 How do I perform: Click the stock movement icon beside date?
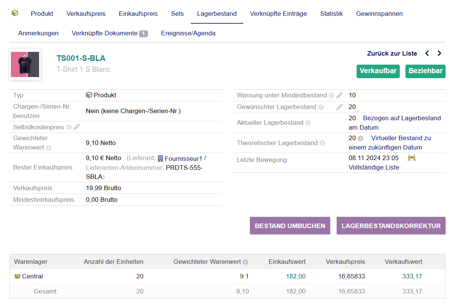pos(411,158)
